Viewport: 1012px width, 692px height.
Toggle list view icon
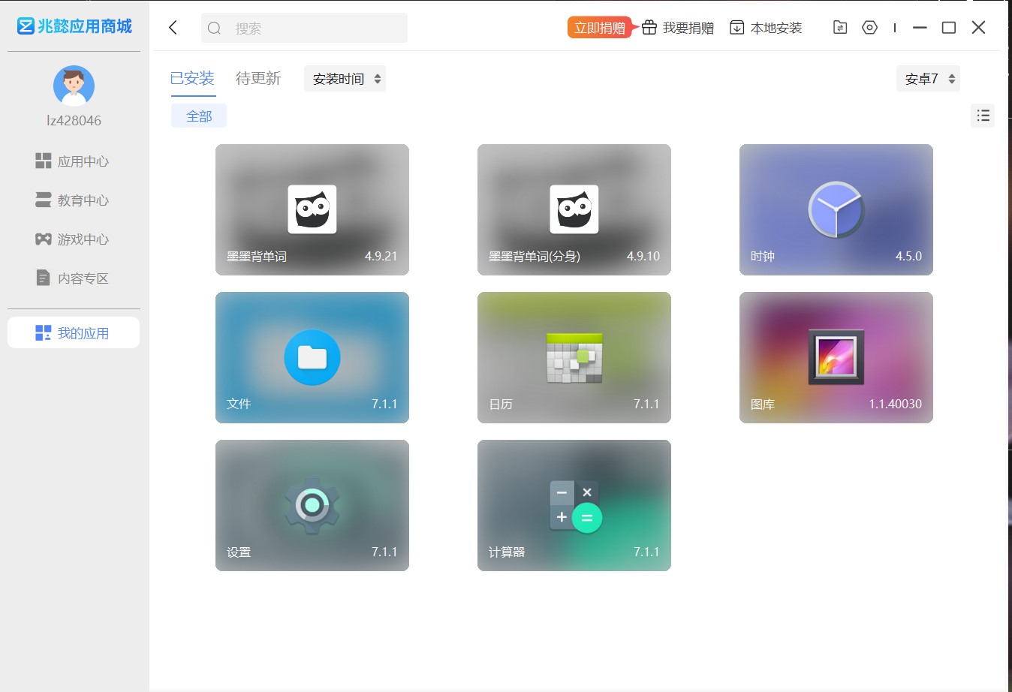pos(983,116)
